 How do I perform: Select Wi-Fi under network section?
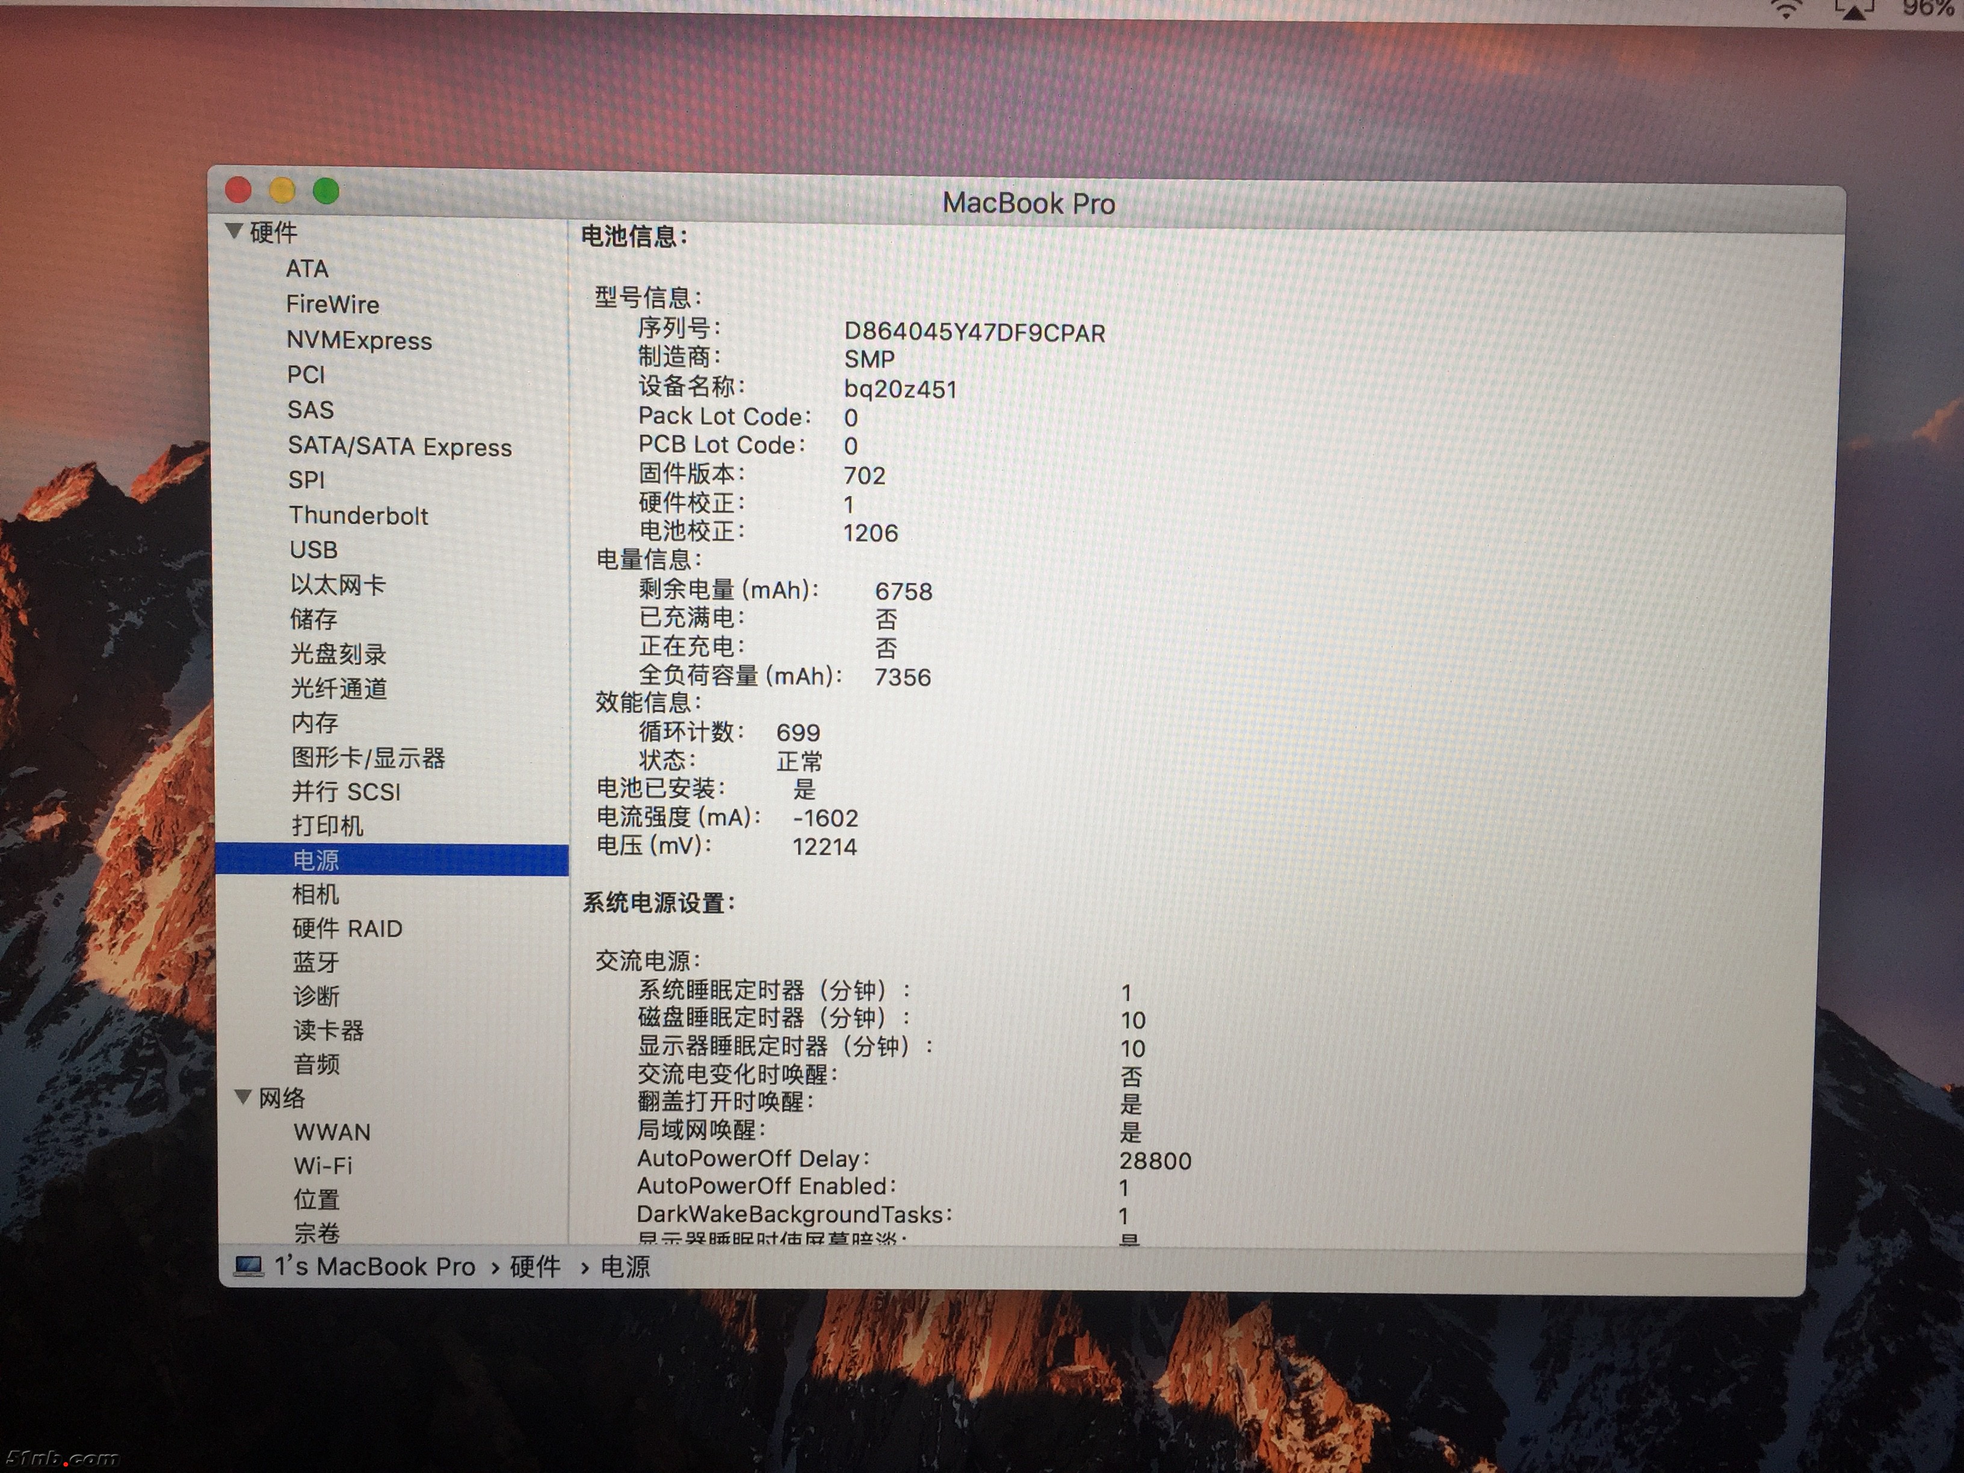323,1165
